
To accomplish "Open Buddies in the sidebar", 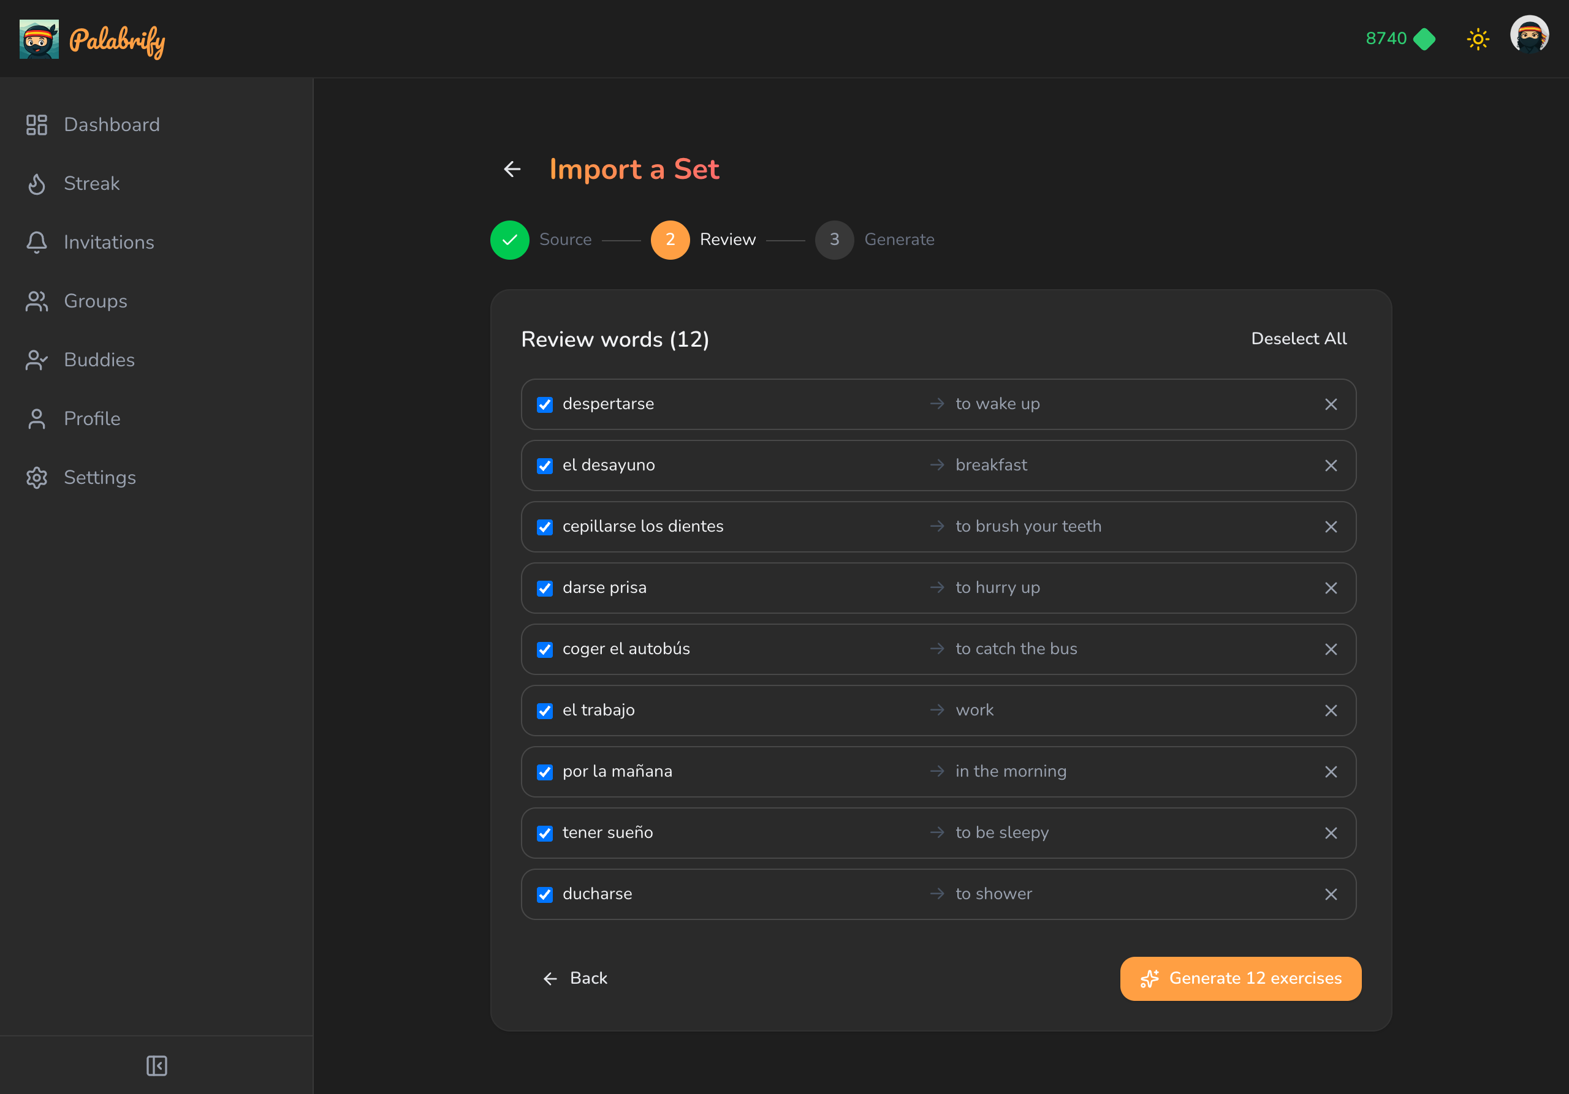I will point(99,360).
